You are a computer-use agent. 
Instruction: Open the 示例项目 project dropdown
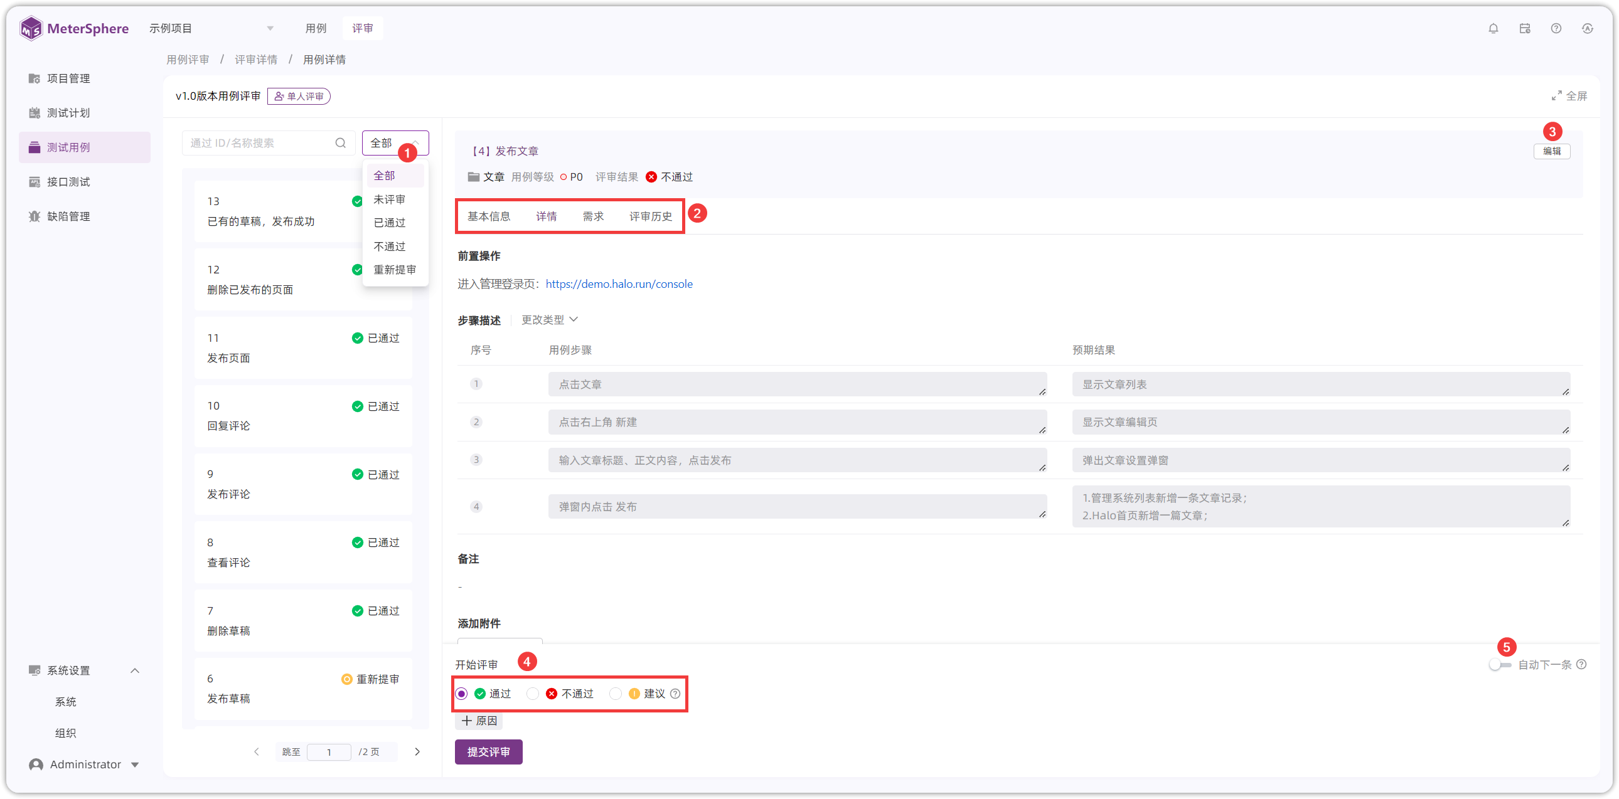[x=212, y=28]
